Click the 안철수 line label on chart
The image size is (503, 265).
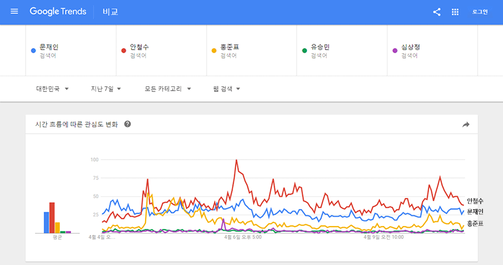[x=475, y=201]
